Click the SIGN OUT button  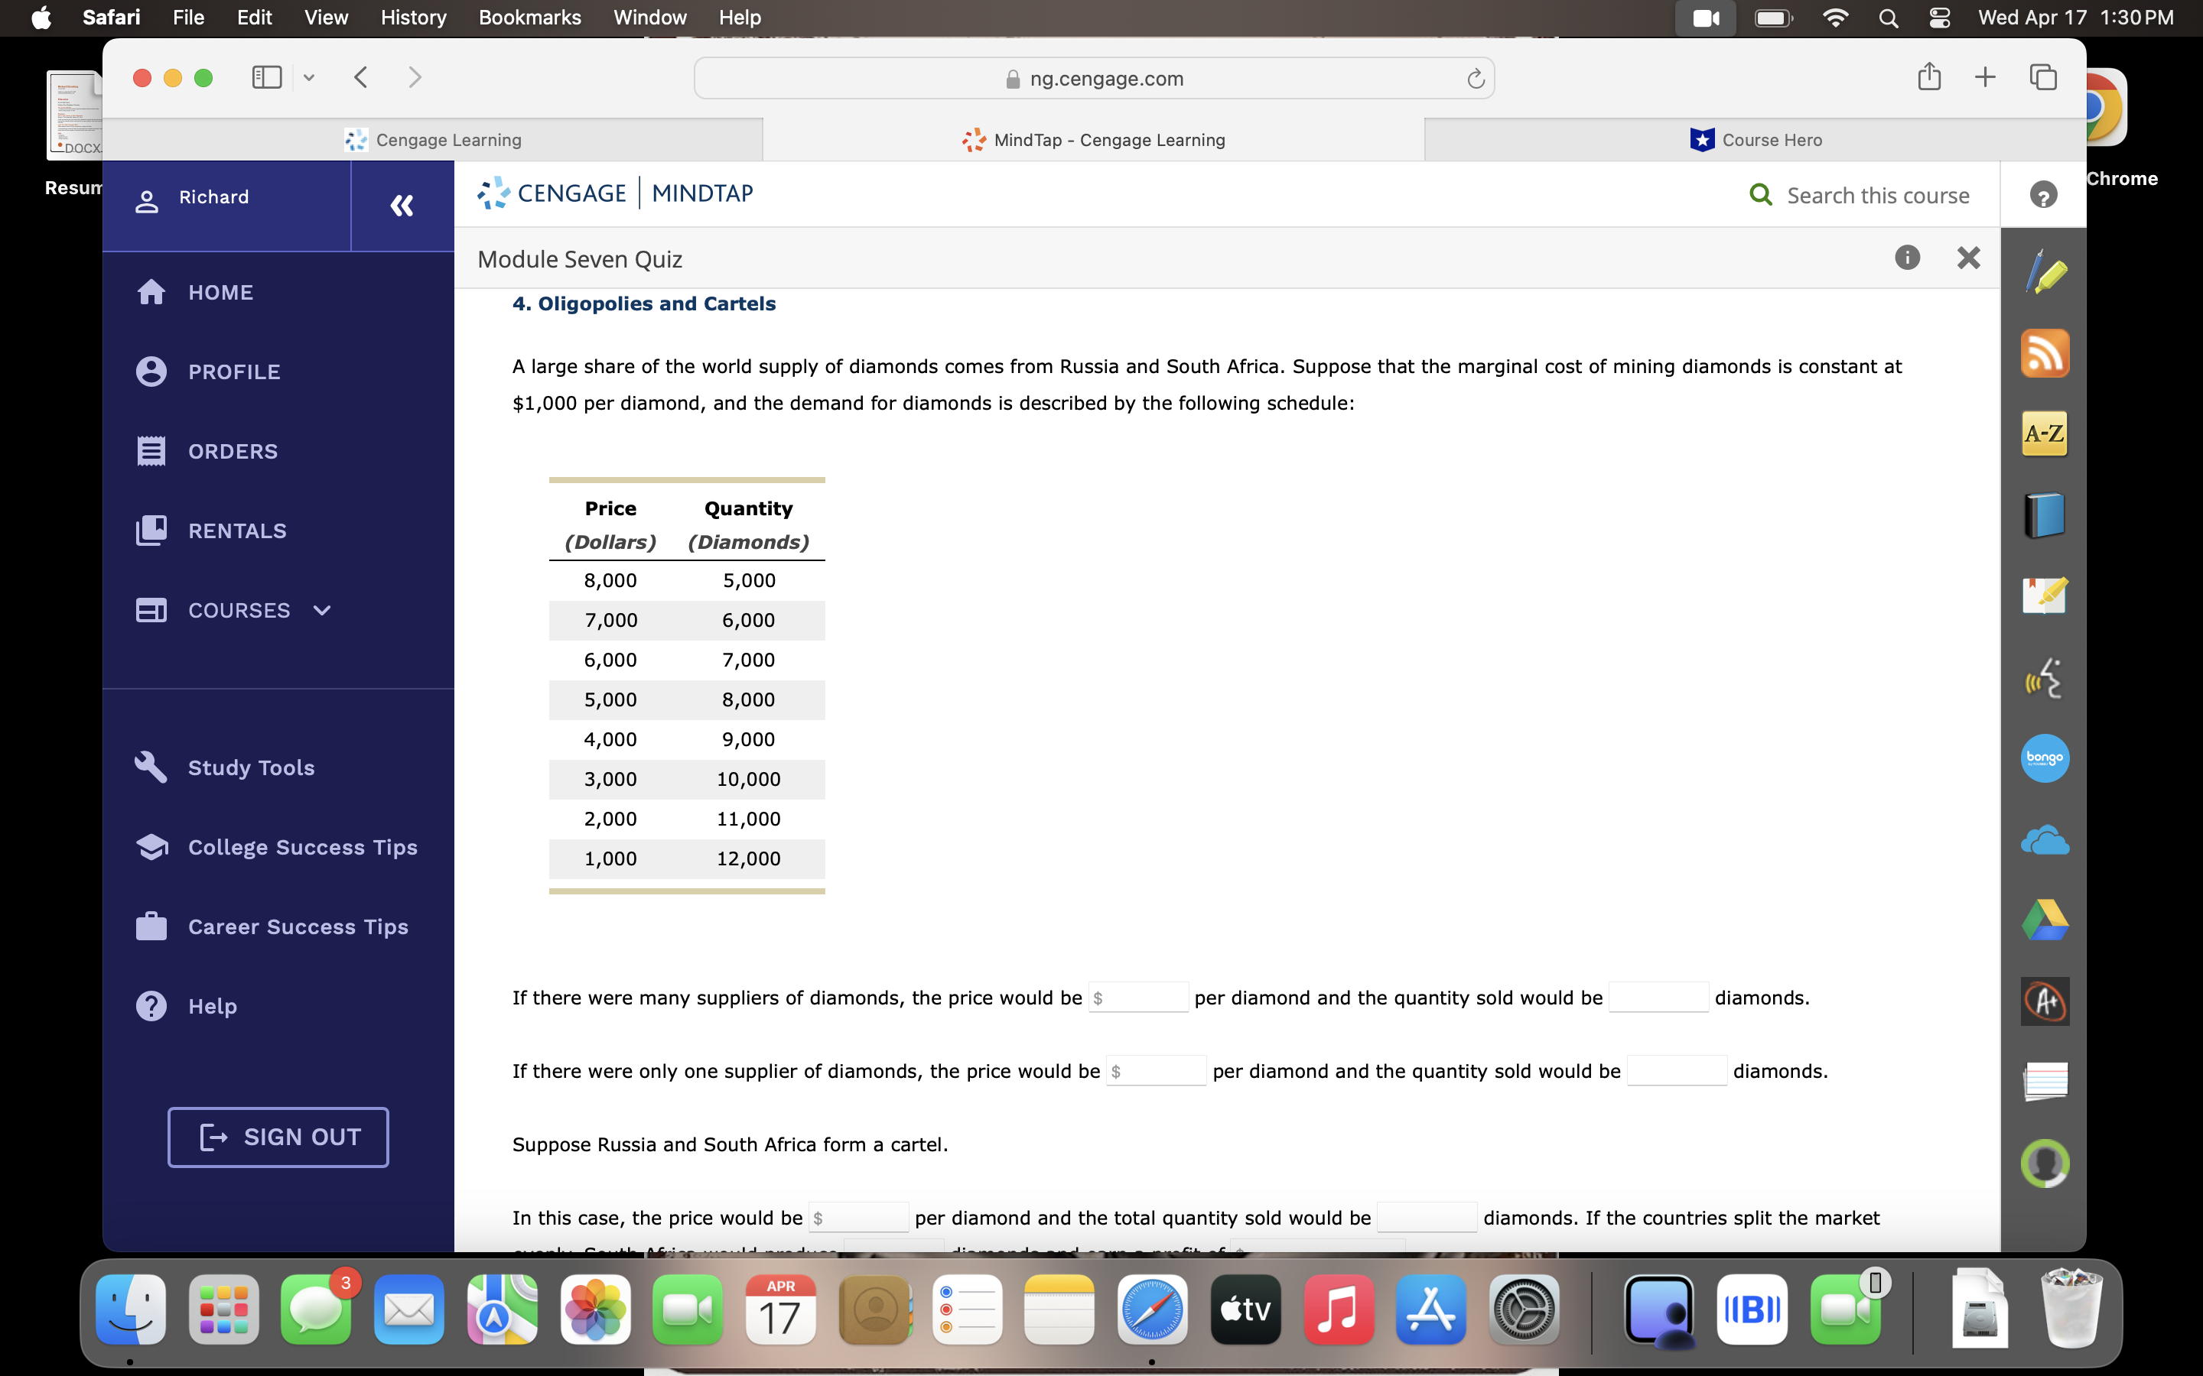278,1137
